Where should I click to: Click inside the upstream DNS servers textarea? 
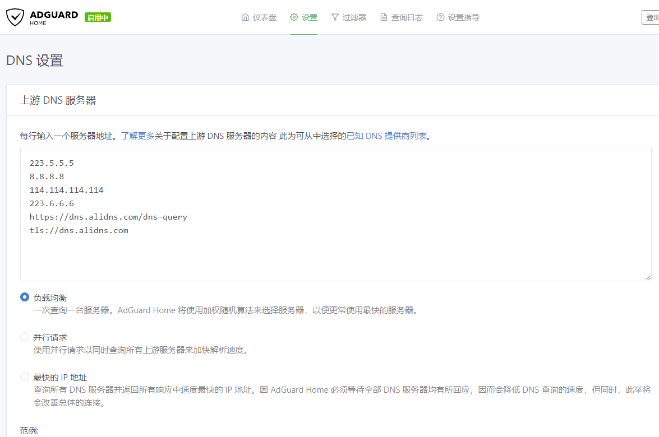336,213
